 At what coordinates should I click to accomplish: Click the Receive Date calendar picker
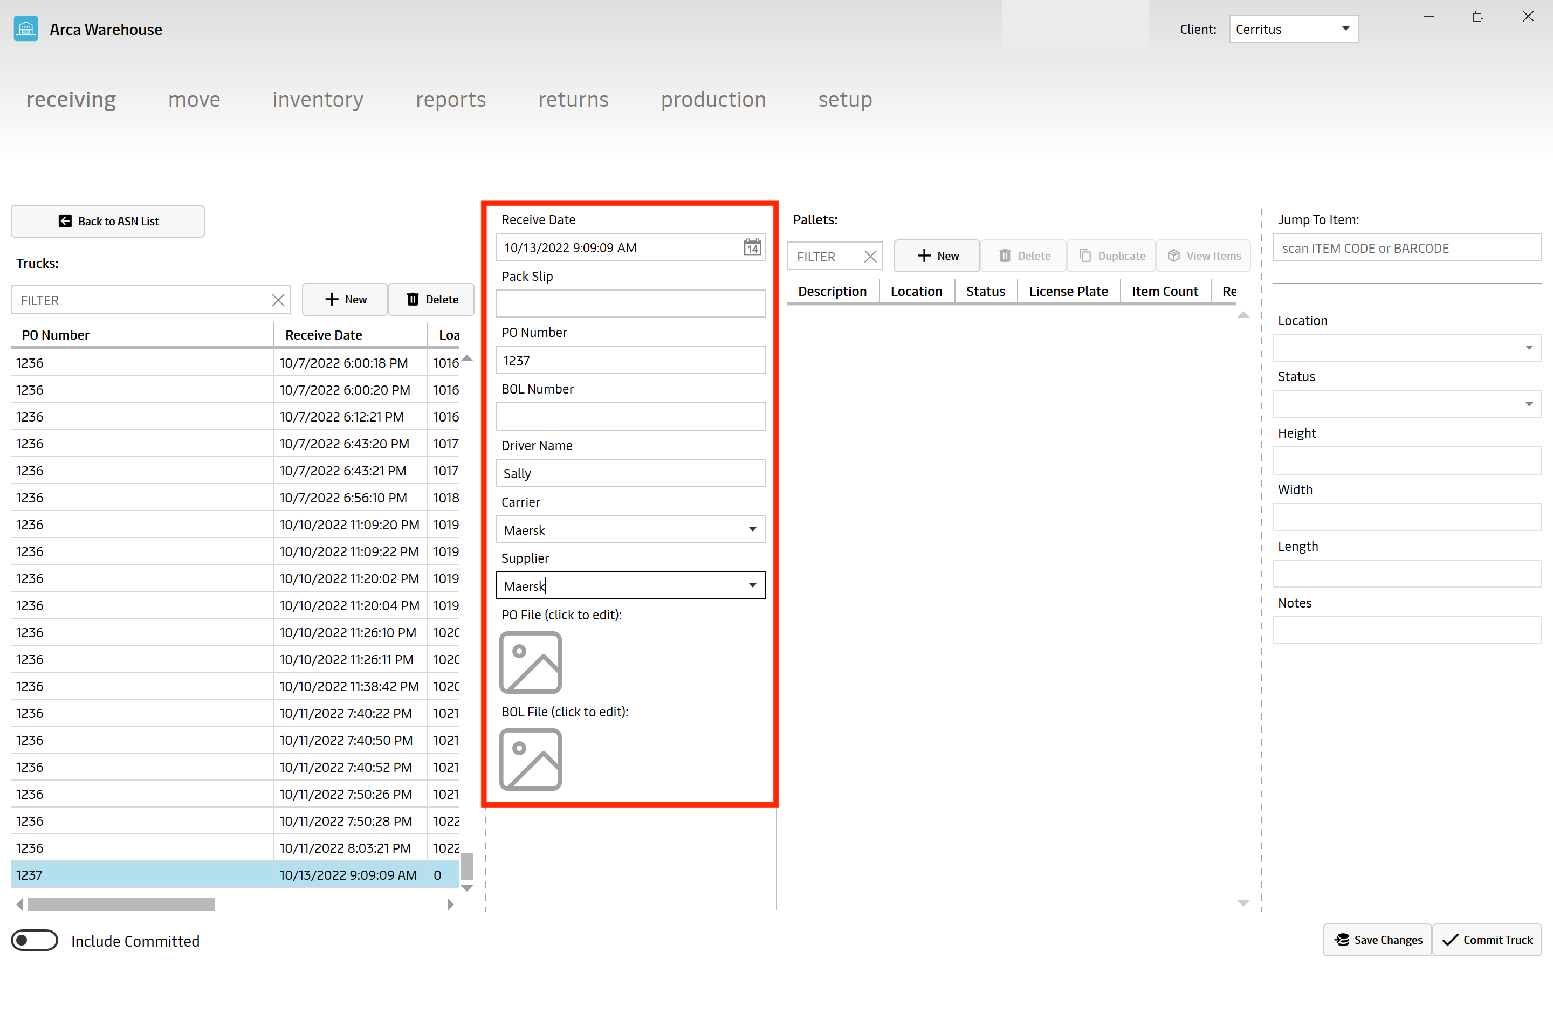(751, 247)
